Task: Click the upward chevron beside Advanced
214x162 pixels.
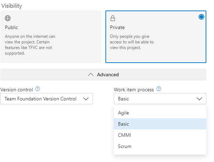Action: point(91,75)
